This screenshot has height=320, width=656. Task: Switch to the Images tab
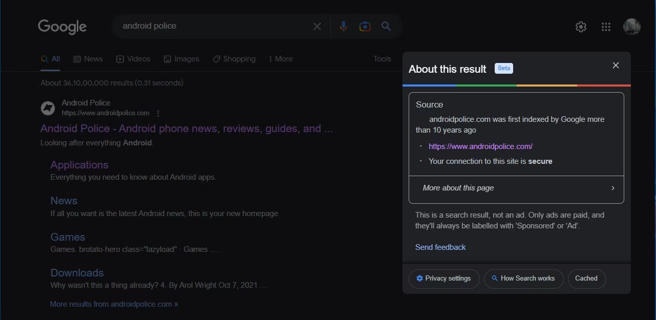(181, 59)
